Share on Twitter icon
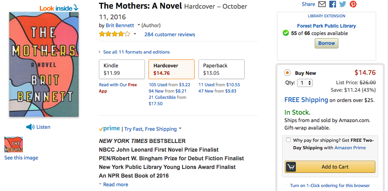 coord(343,4)
